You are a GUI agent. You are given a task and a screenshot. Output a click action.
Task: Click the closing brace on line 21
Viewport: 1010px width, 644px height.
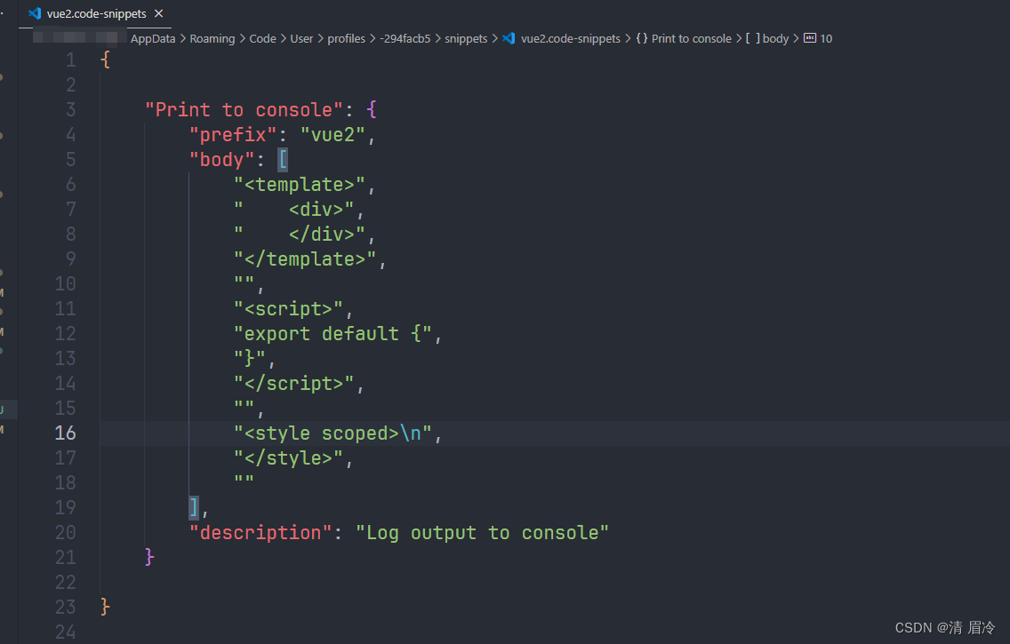[149, 557]
